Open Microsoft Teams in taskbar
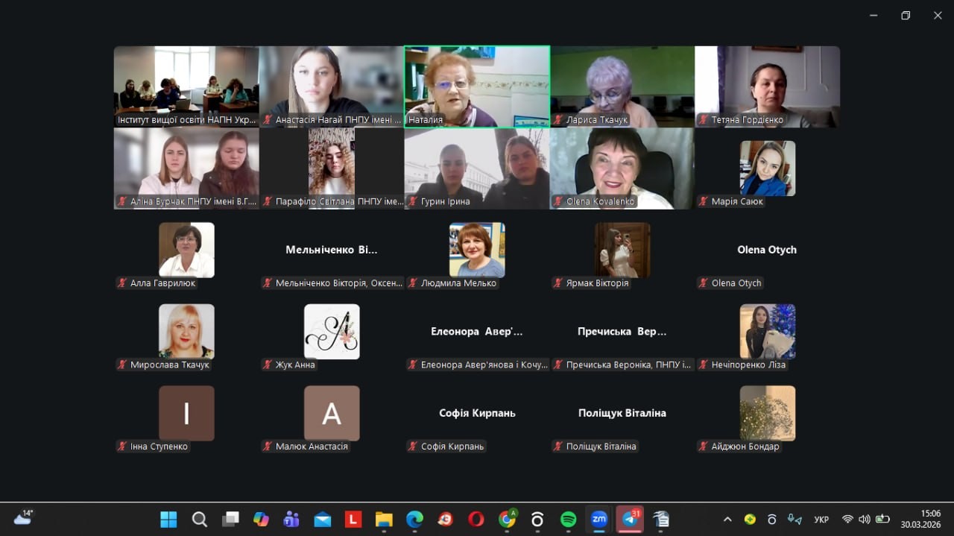Viewport: 954px width, 536px height. (x=291, y=520)
